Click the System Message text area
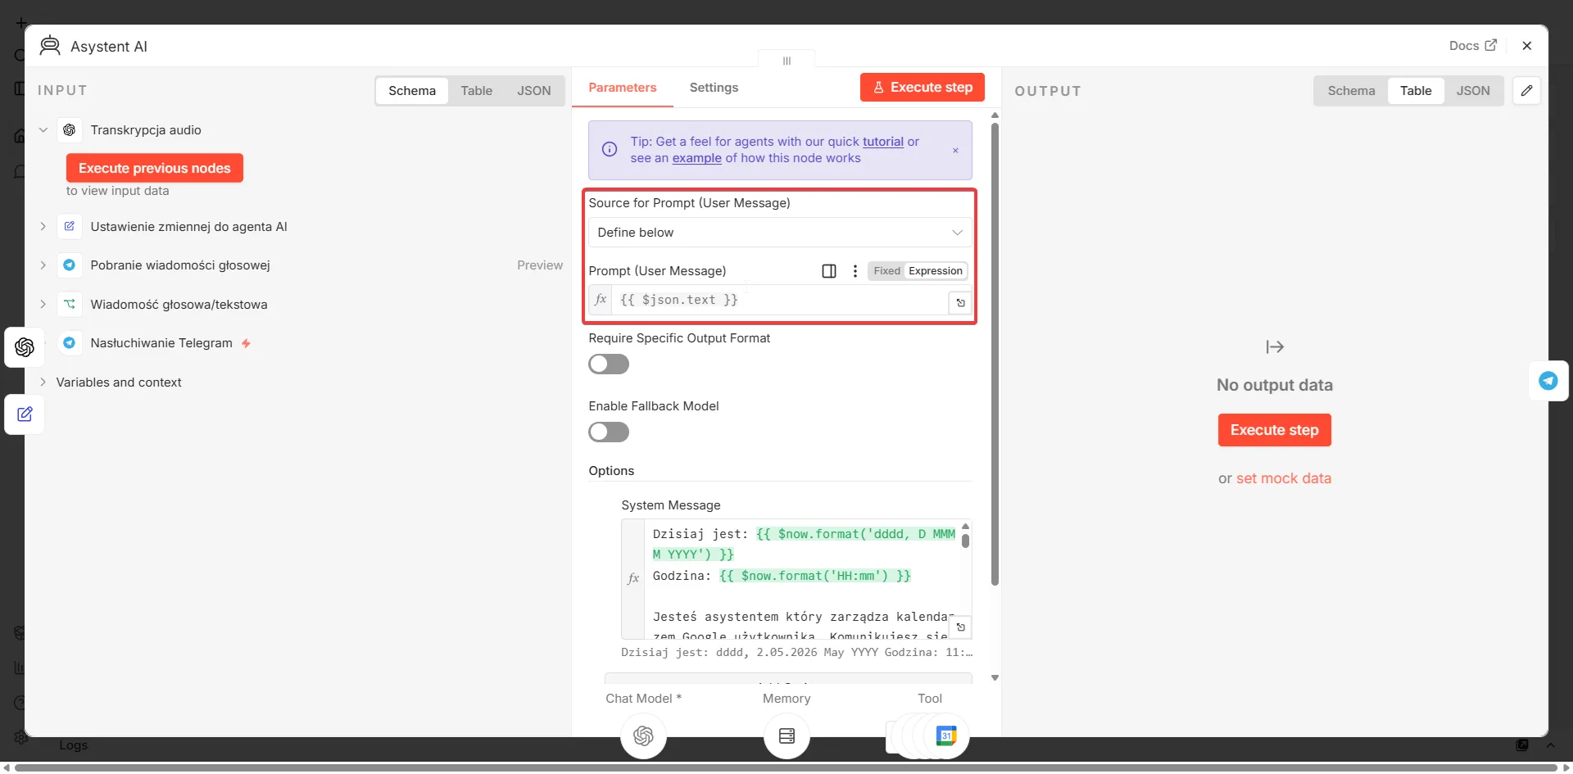The width and height of the screenshot is (1573, 774). click(803, 580)
